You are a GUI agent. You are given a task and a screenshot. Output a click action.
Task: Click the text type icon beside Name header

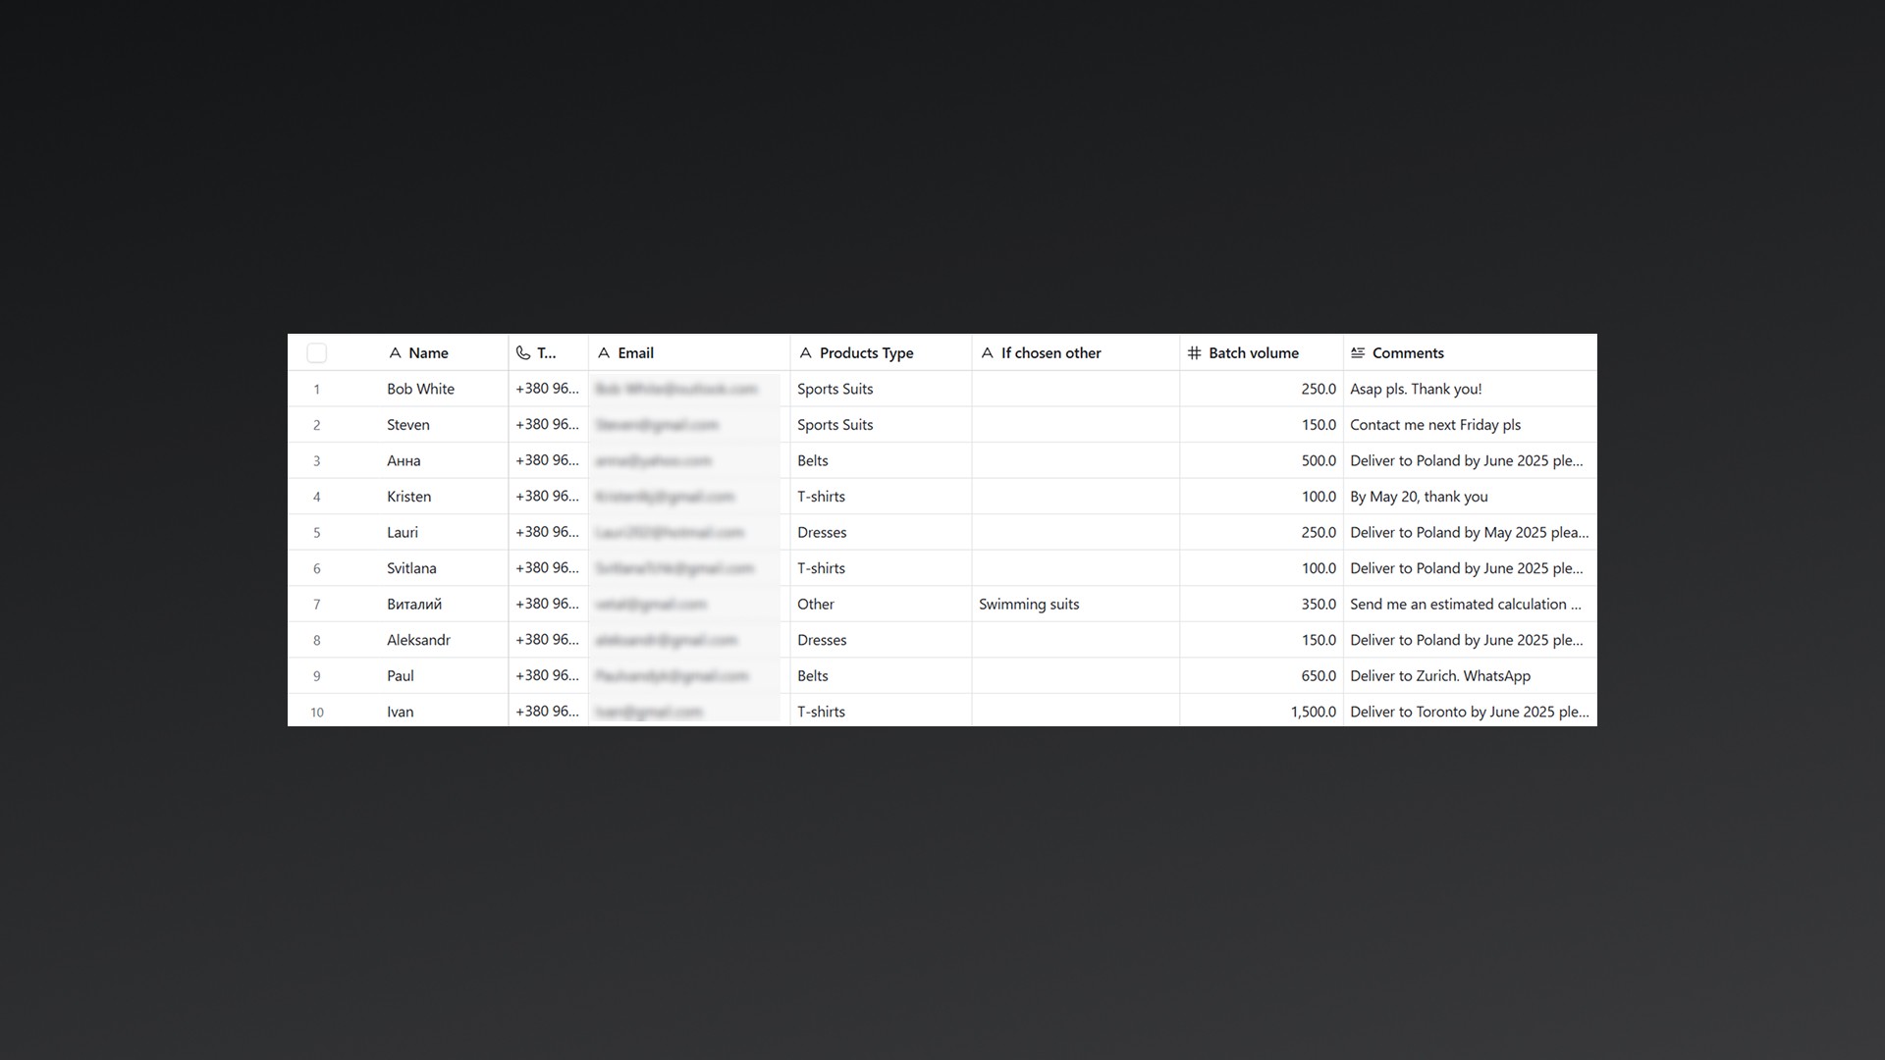pyautogui.click(x=395, y=353)
